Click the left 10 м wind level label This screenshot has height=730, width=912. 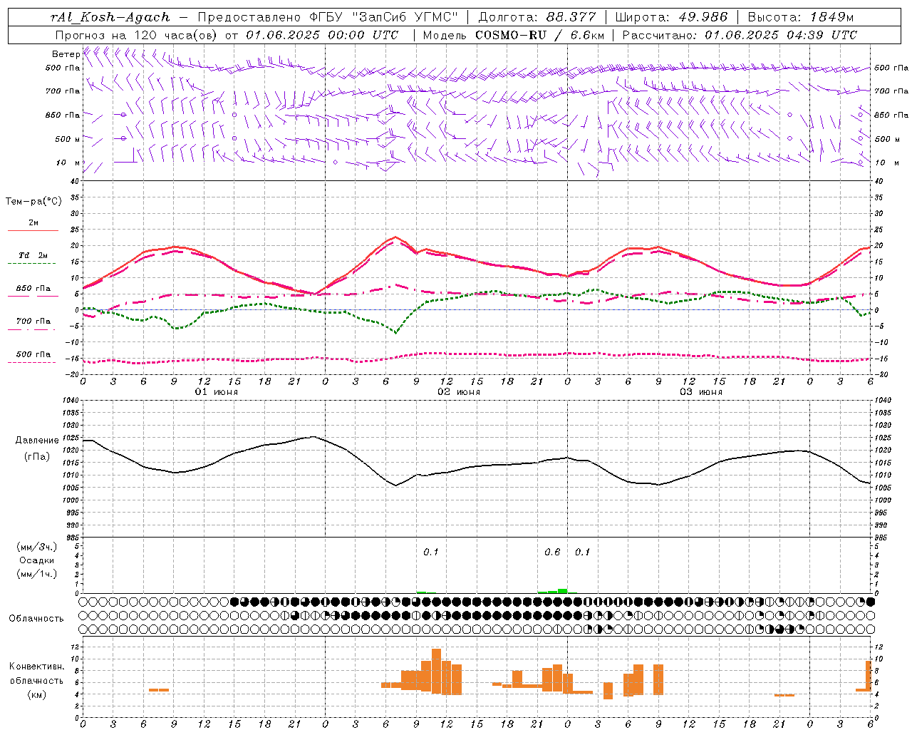(67, 163)
